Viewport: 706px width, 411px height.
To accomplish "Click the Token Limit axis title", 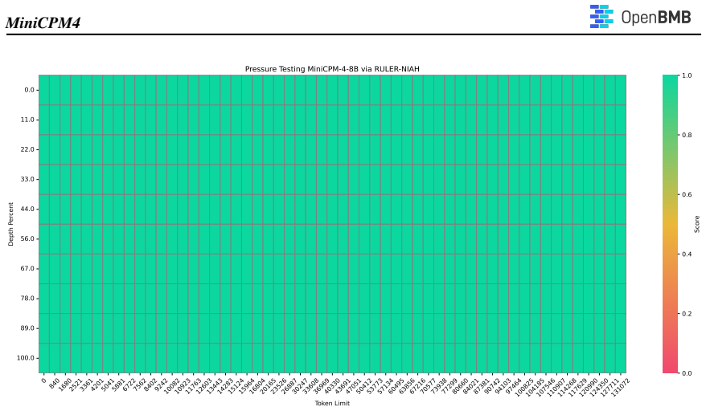I will click(332, 403).
